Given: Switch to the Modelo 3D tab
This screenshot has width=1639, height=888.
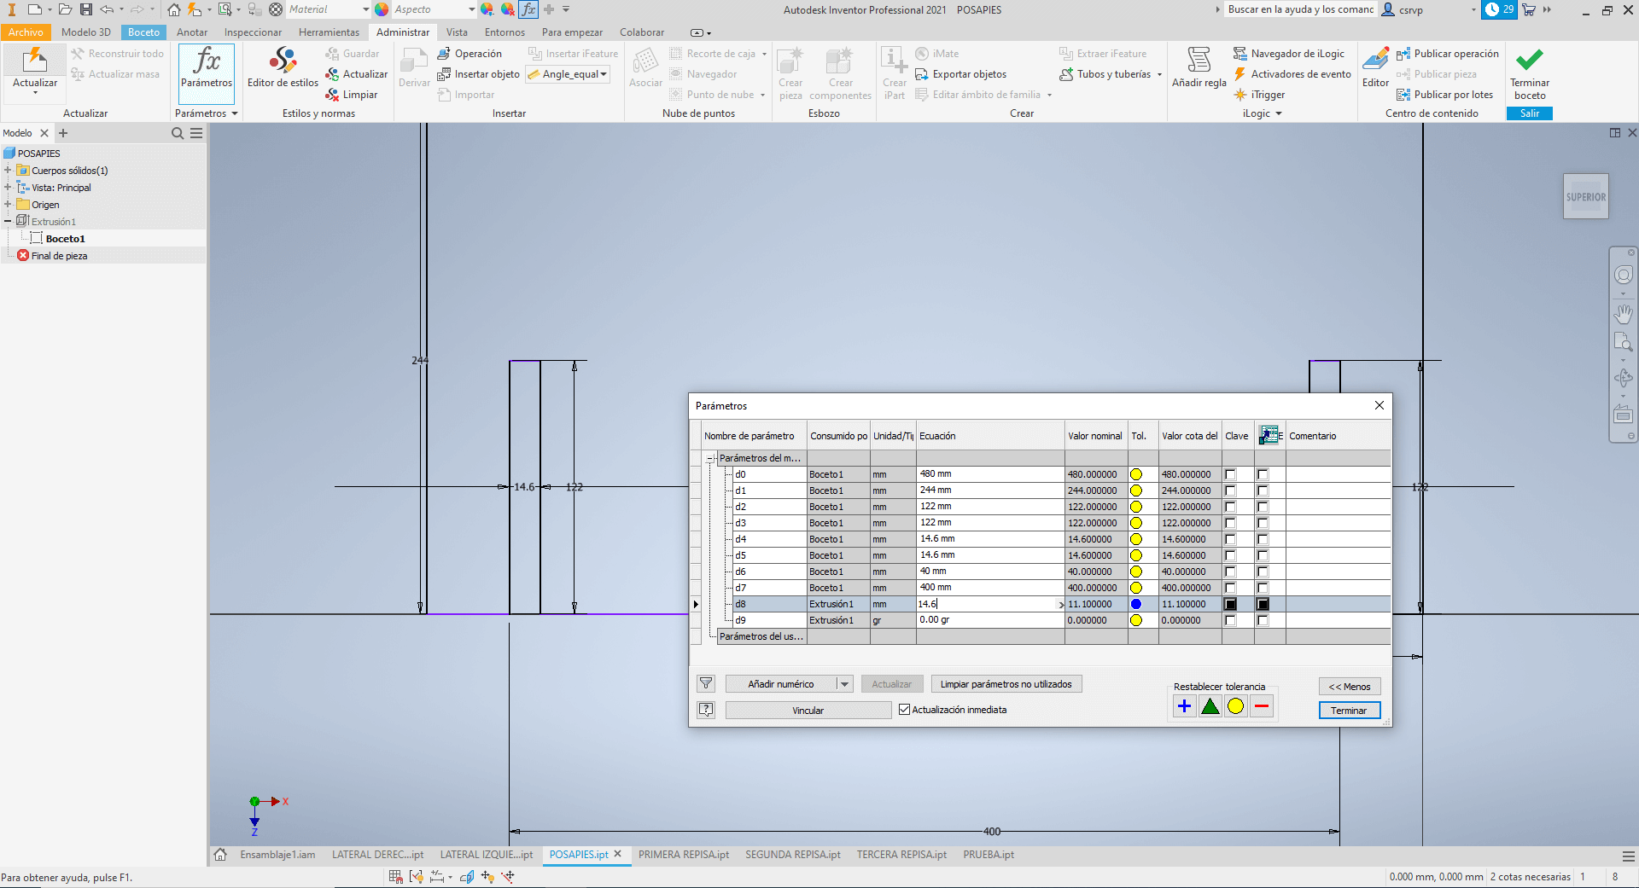Looking at the screenshot, I should [86, 32].
